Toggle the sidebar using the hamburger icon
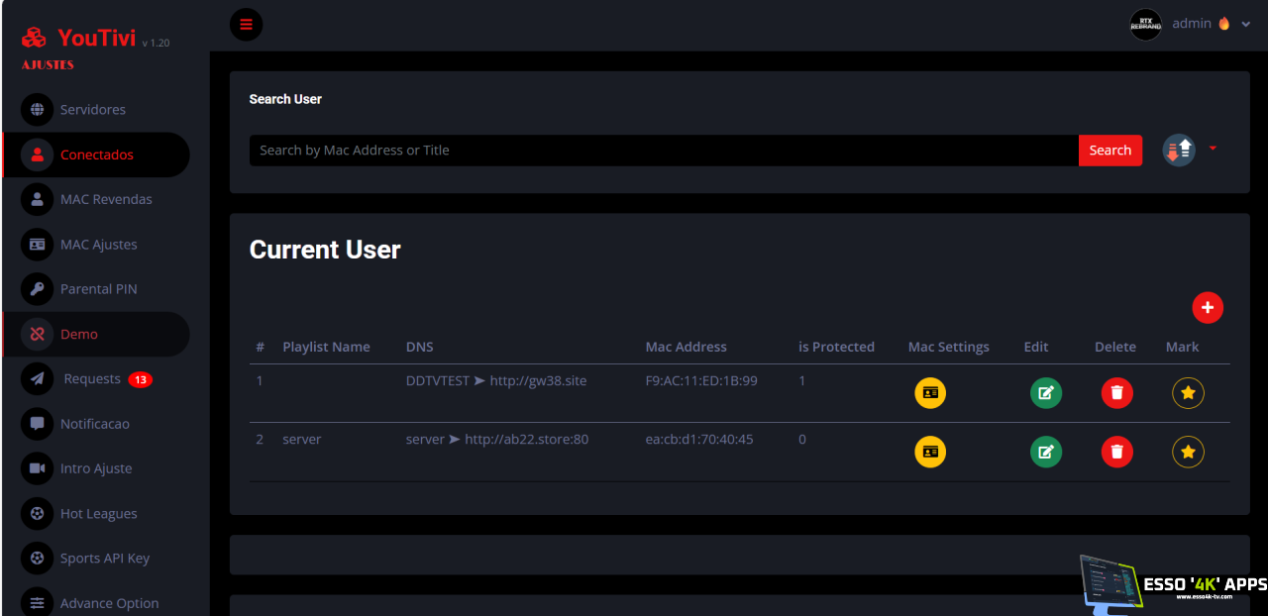 (246, 24)
